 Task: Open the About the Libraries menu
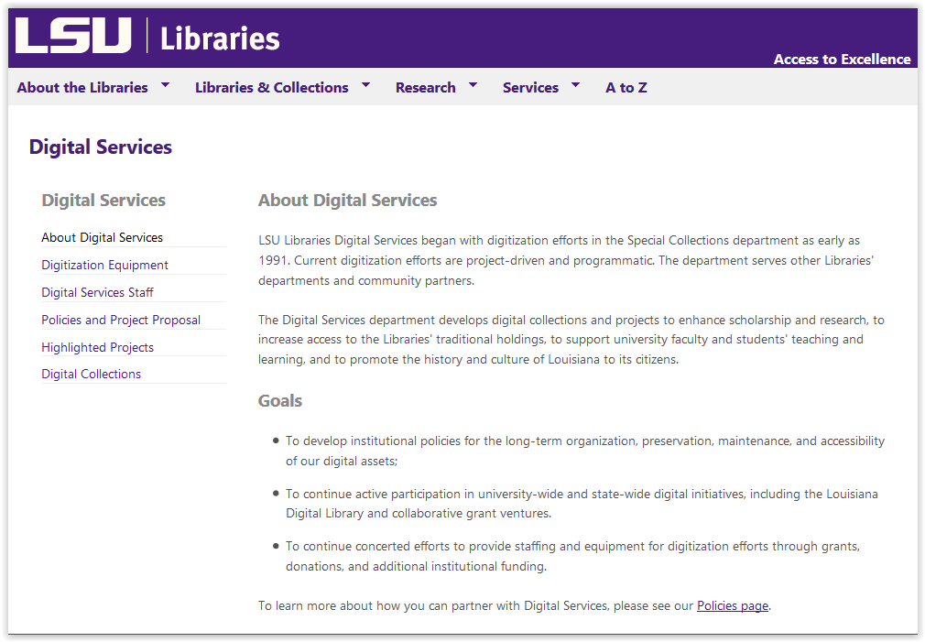pyautogui.click(x=82, y=87)
